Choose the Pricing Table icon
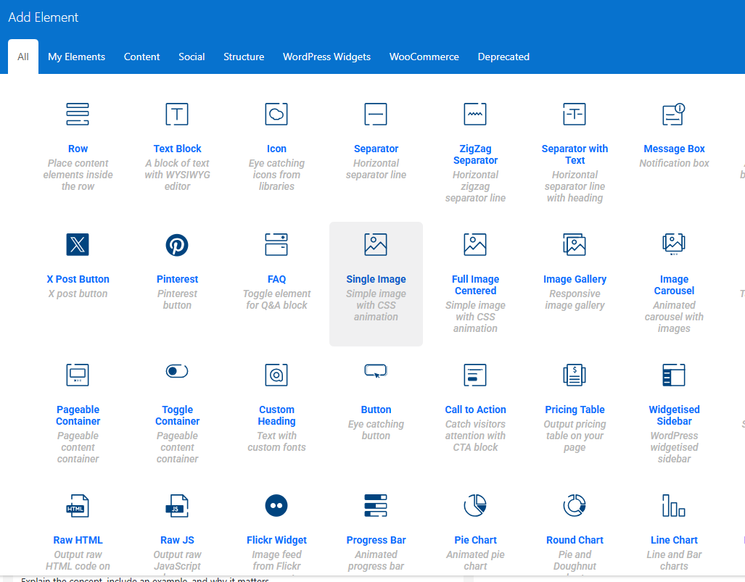 [x=575, y=375]
